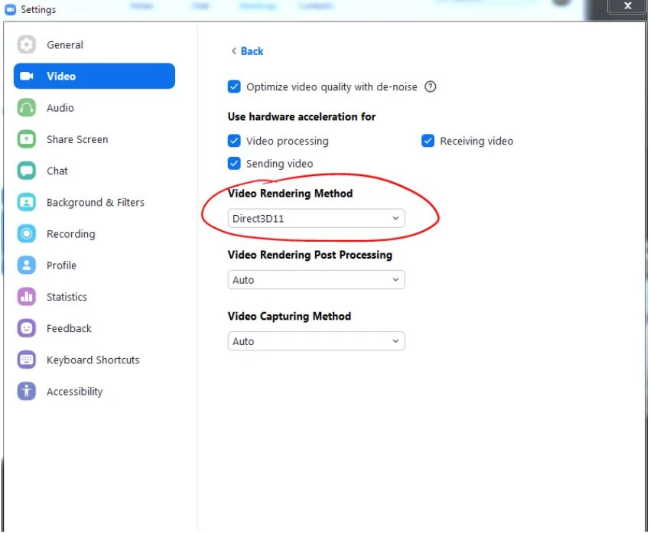
Task: Disable Optimize video quality with de-noise
Action: click(234, 86)
